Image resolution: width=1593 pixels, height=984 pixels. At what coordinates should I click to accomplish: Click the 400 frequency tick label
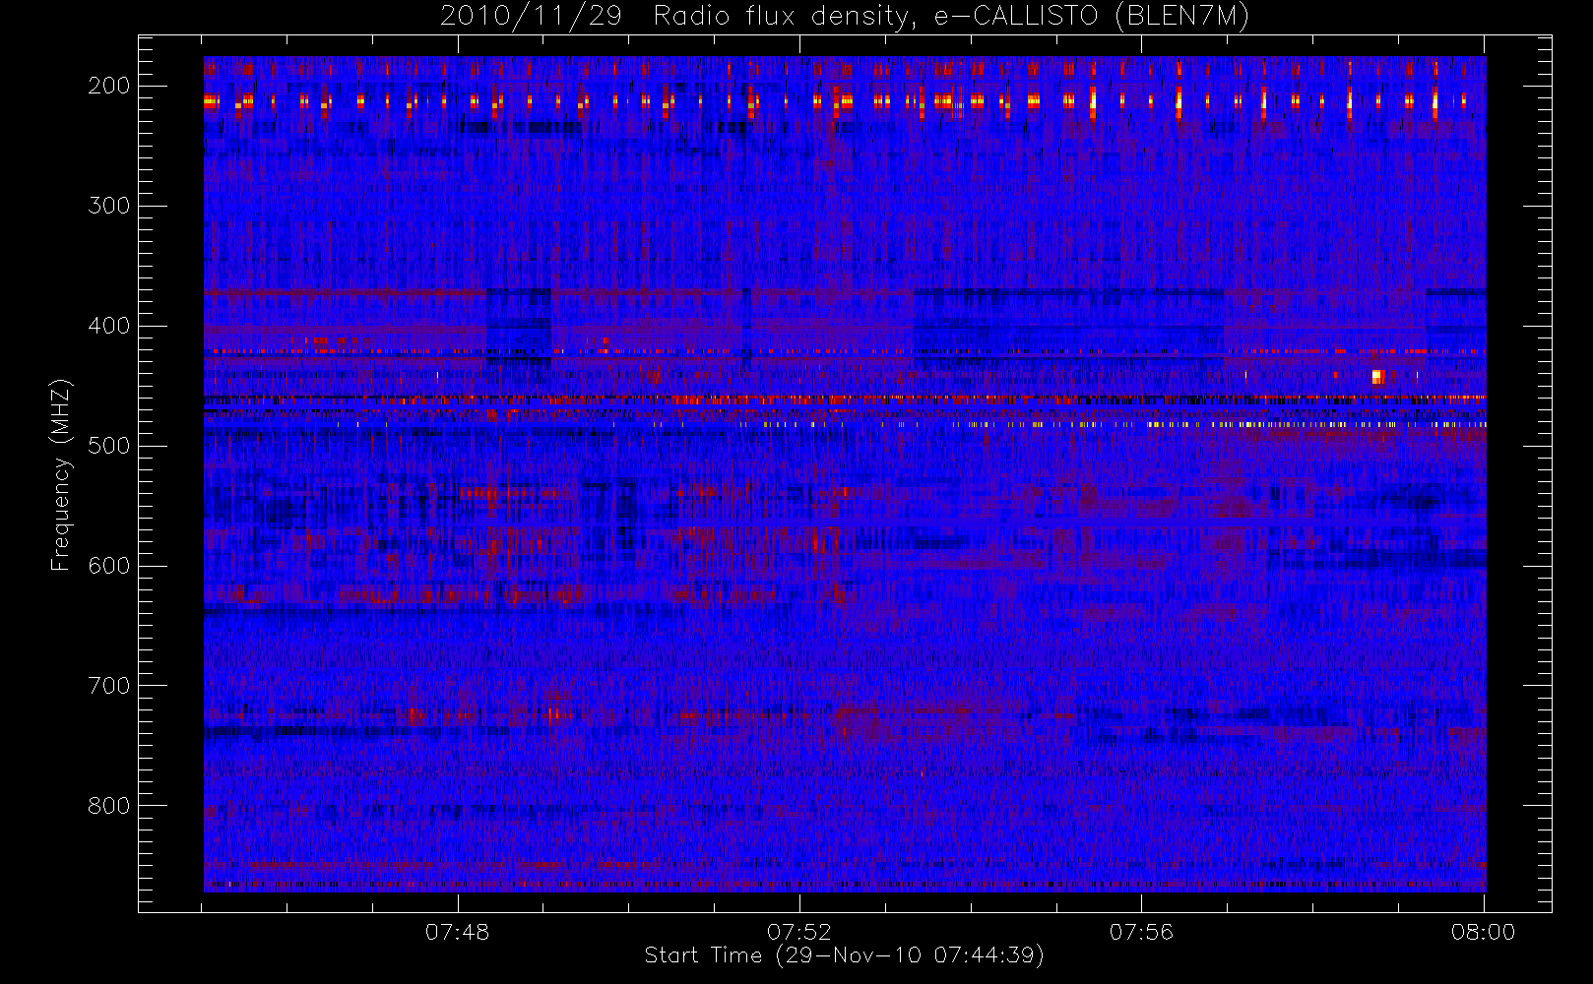click(x=108, y=326)
